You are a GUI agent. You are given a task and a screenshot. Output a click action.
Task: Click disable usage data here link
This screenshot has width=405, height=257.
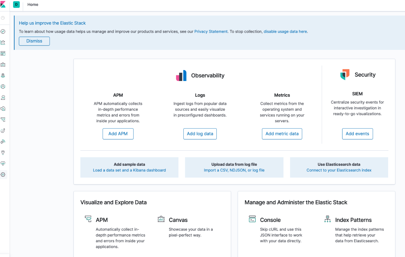tap(285, 31)
